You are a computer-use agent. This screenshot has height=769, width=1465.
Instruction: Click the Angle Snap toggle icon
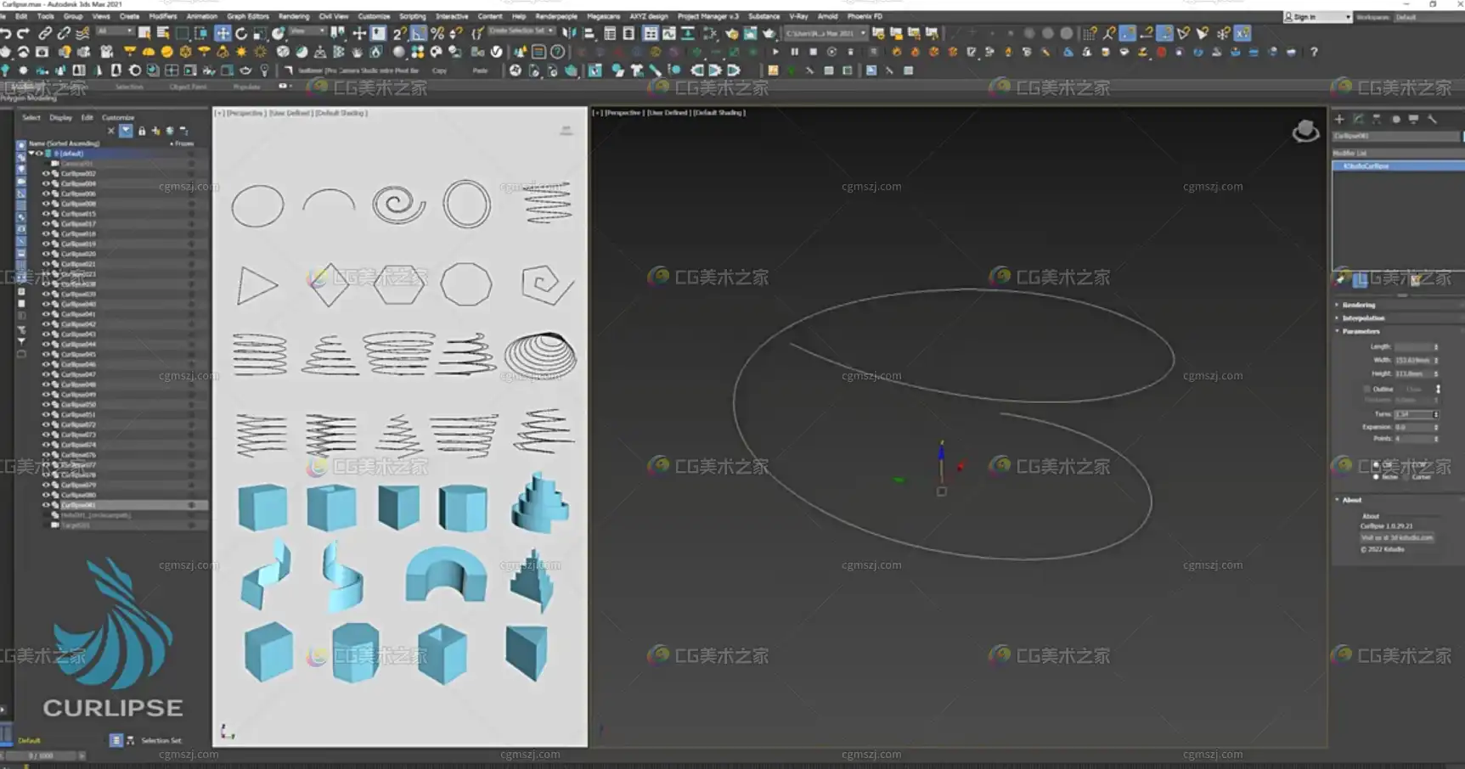pos(419,33)
